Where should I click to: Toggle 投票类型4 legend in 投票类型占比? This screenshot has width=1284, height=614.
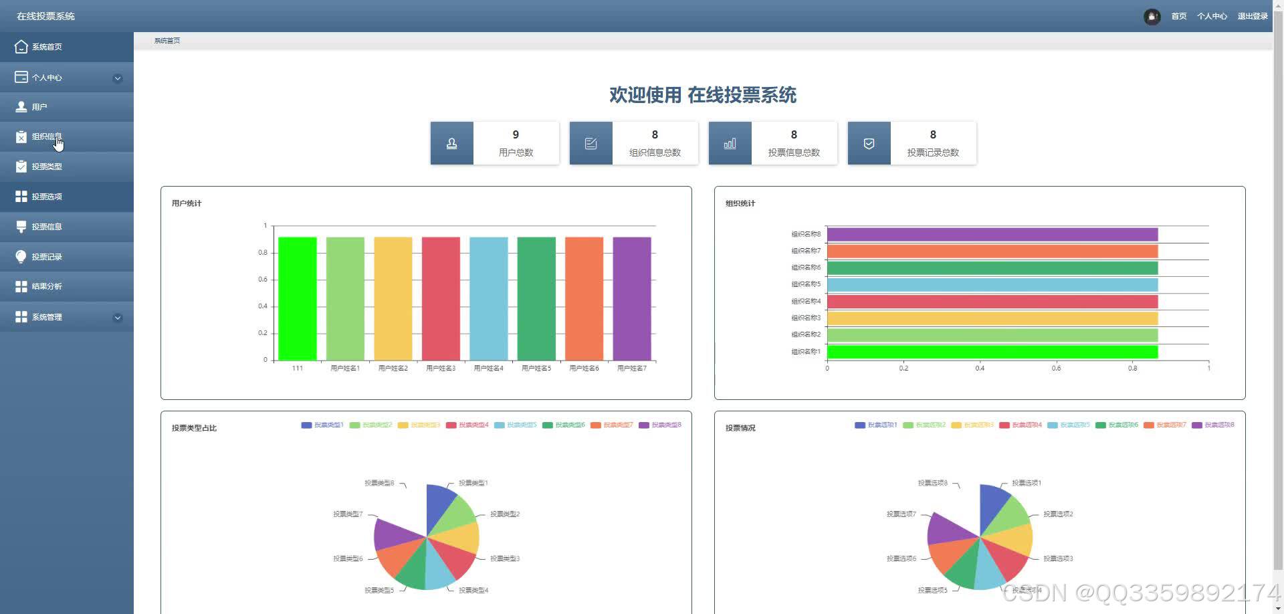click(467, 425)
